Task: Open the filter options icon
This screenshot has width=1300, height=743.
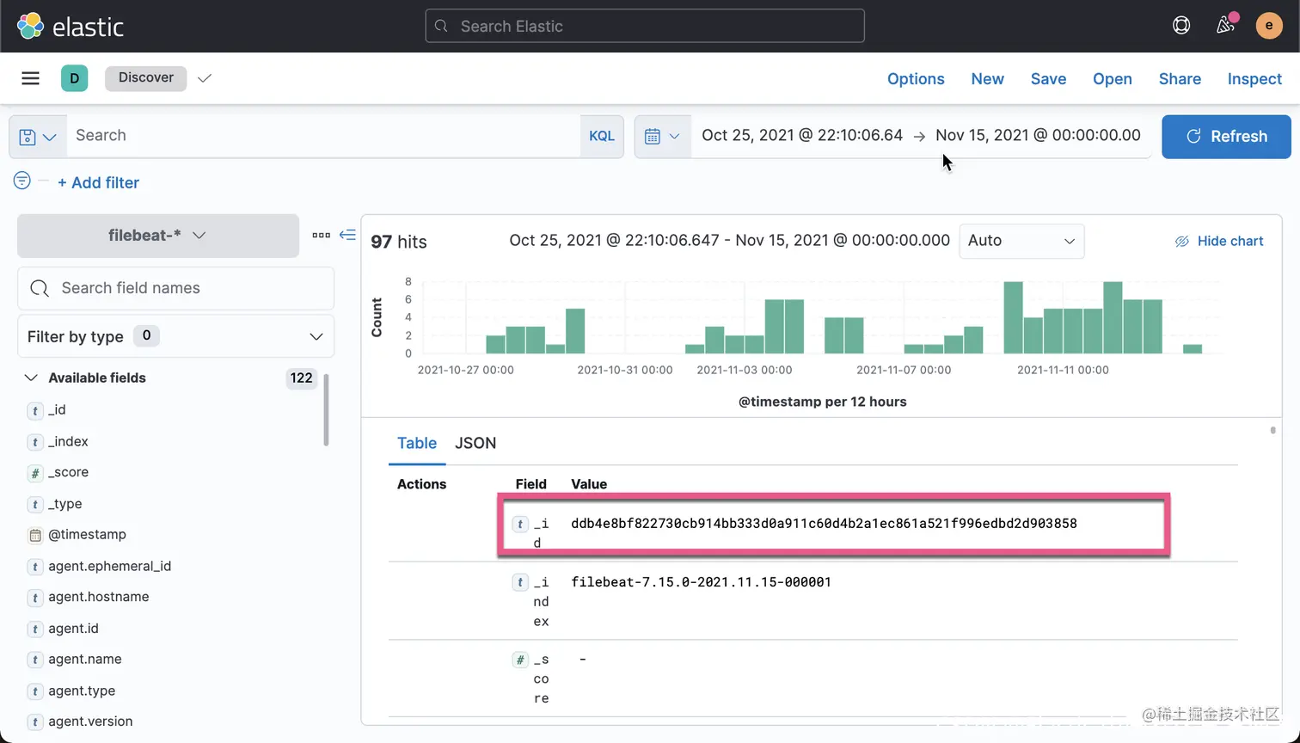Action: coord(22,180)
